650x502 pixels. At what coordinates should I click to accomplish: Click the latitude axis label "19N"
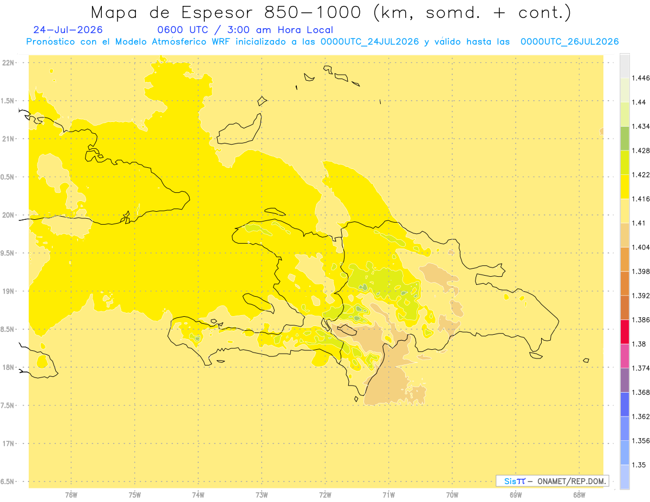9,291
